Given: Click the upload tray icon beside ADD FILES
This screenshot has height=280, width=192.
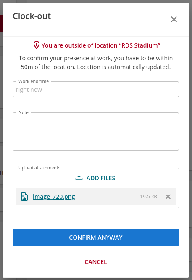Looking at the screenshot, I should point(79,178).
